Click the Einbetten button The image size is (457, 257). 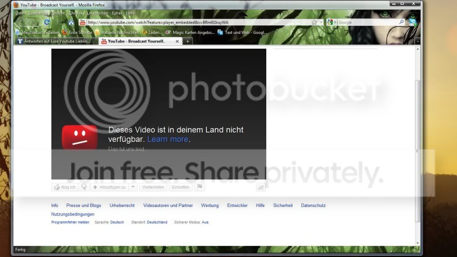[x=180, y=187]
